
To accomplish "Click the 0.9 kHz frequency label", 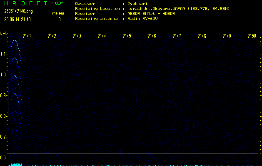I will coord(3,95).
